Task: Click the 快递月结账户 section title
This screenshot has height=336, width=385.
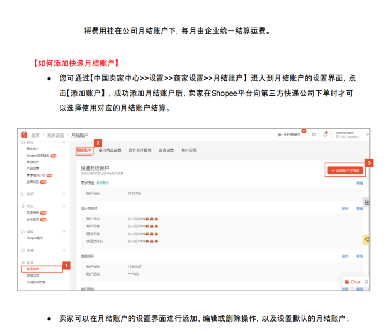Action: [95, 168]
